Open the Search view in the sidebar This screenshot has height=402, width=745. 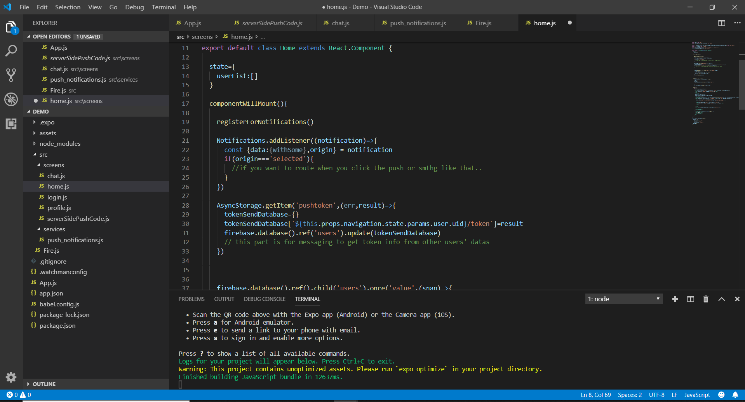tap(11, 51)
